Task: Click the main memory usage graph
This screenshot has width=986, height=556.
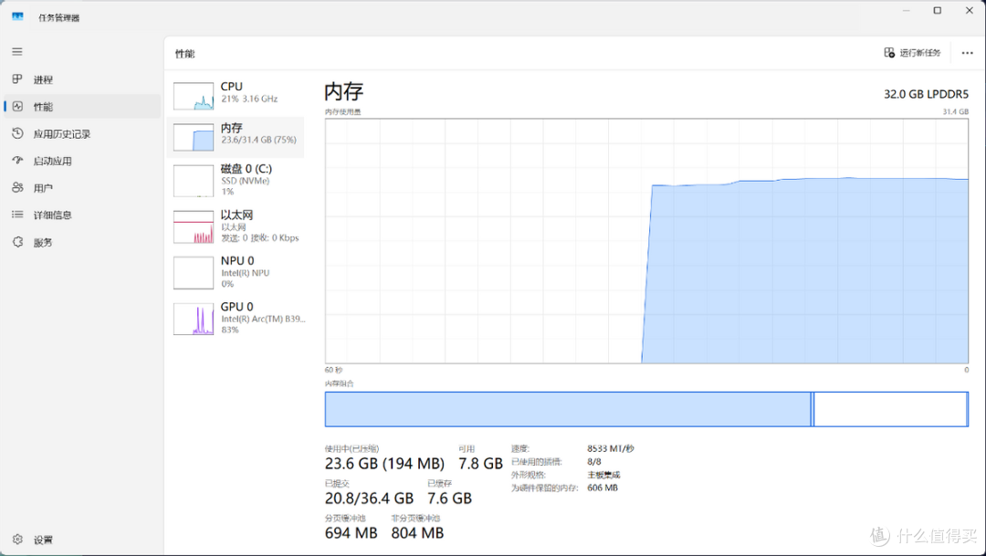Action: coord(646,241)
